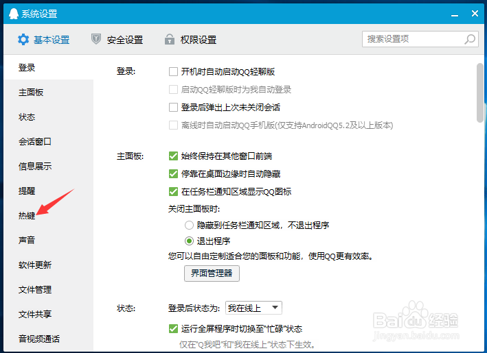Toggle 离线时自动启动QQ手机版 checkbox
This screenshot has width=487, height=353.
(173, 125)
